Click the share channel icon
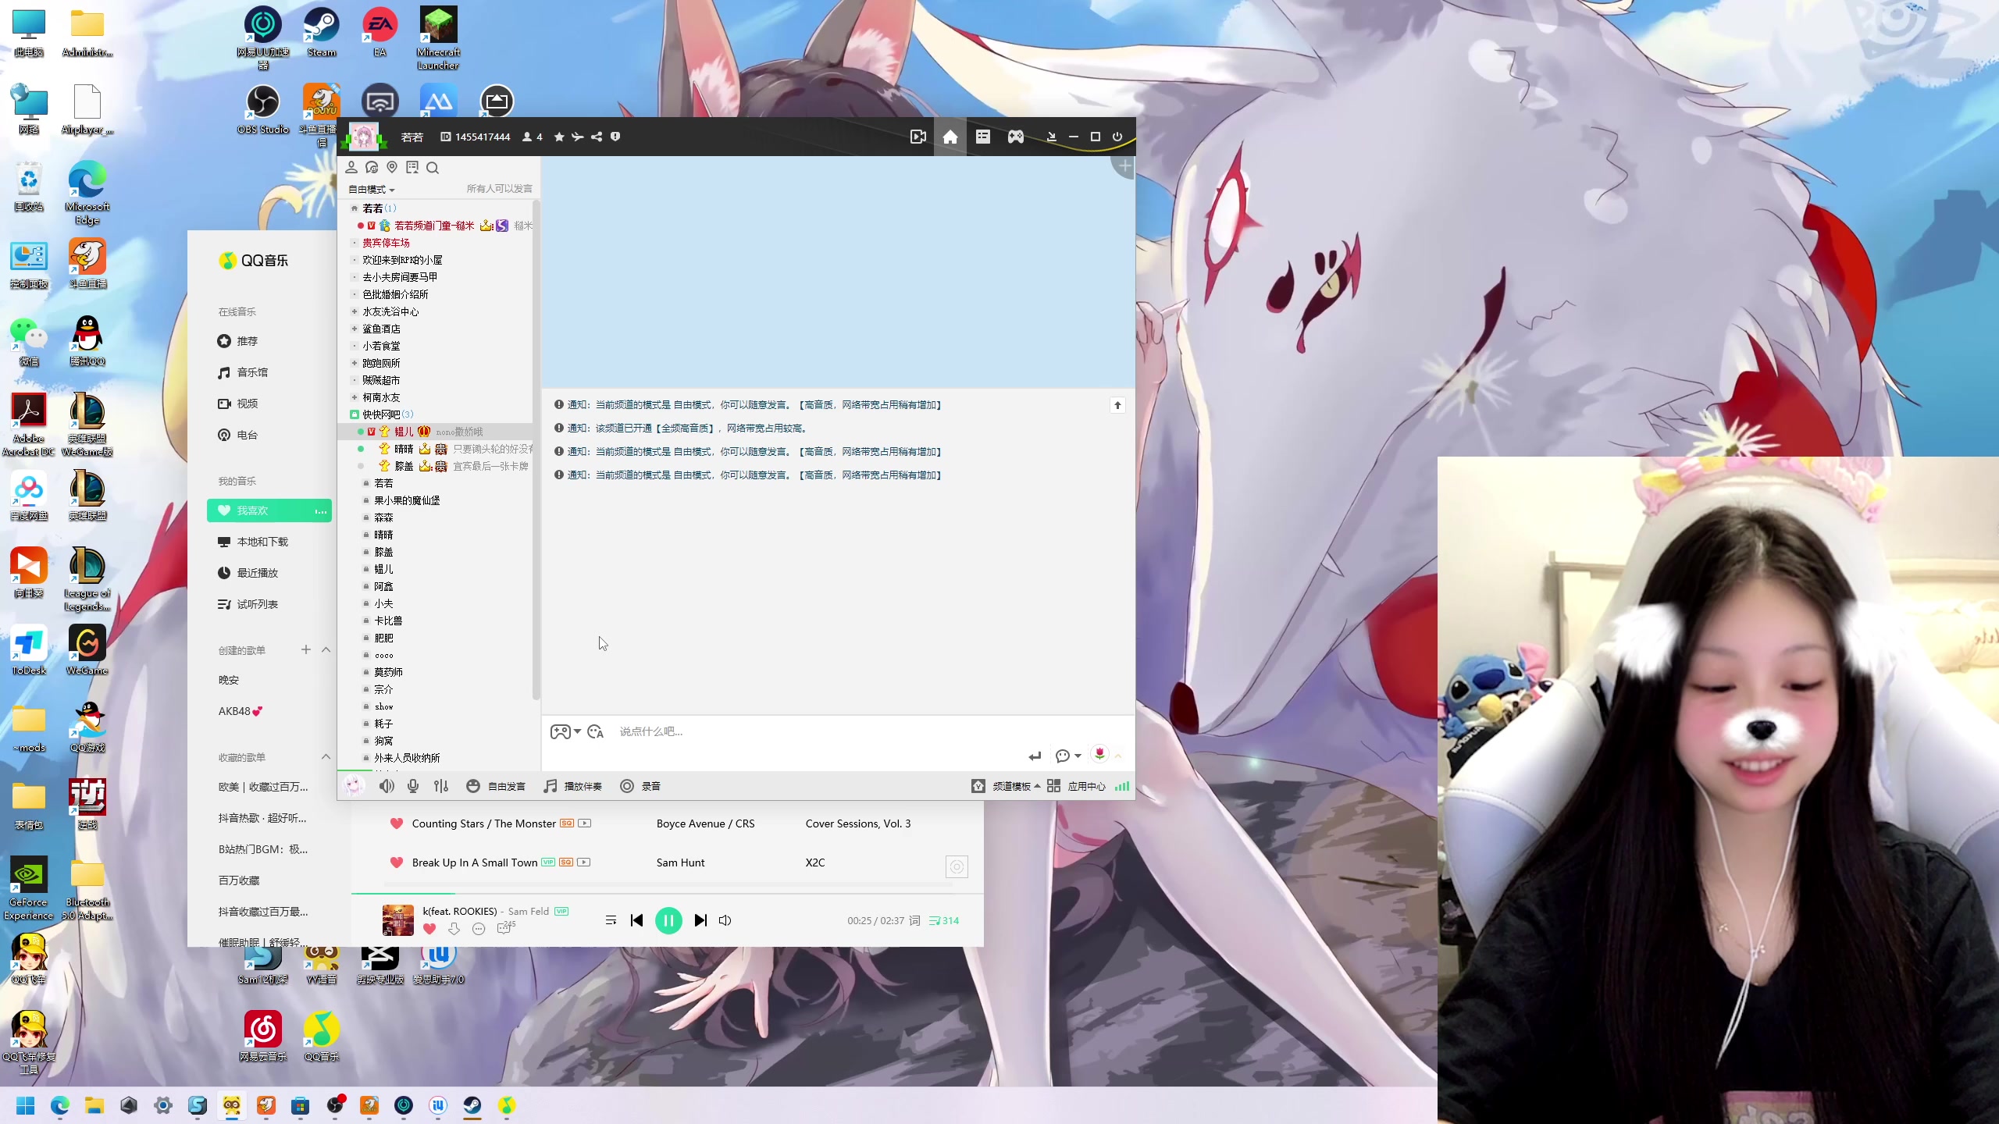Screen dimensions: 1999x1124 597,137
